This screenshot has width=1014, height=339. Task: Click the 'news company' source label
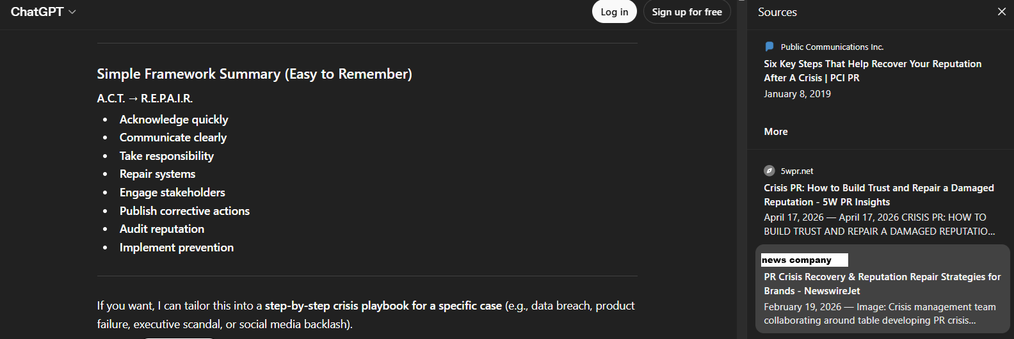pos(804,260)
